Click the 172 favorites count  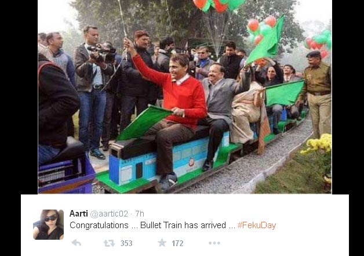coord(177,243)
